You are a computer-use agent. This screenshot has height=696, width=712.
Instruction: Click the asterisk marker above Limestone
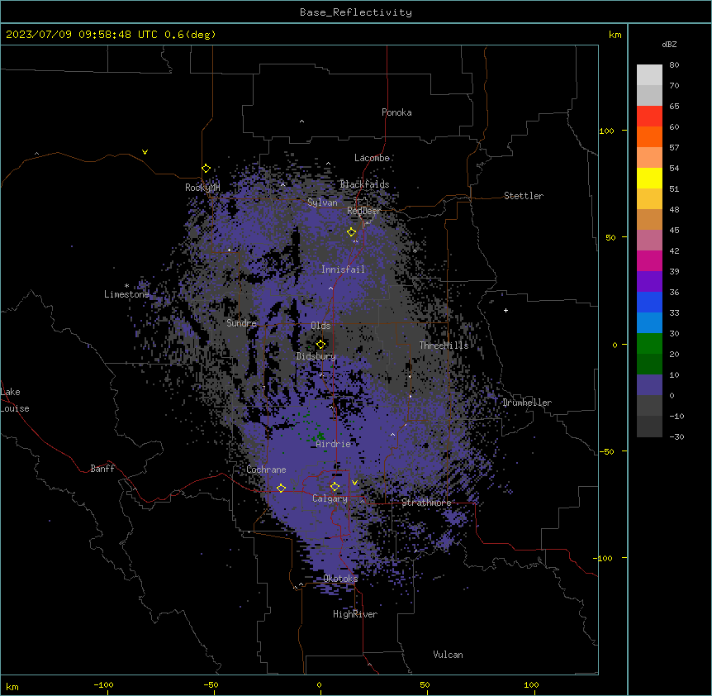126,286
